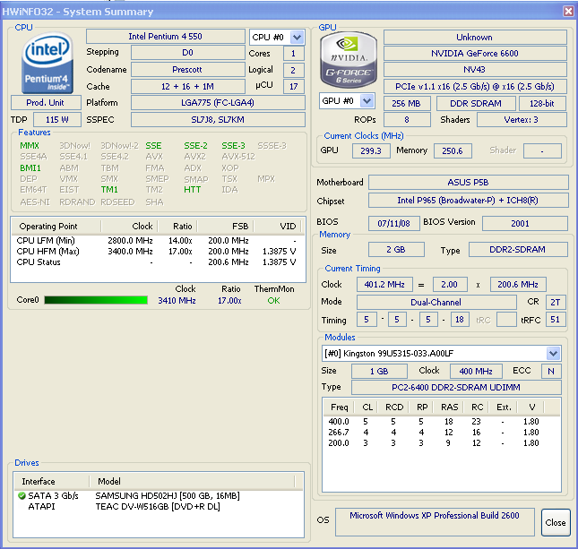Click the BIOS Version 2001 field

tap(525, 223)
